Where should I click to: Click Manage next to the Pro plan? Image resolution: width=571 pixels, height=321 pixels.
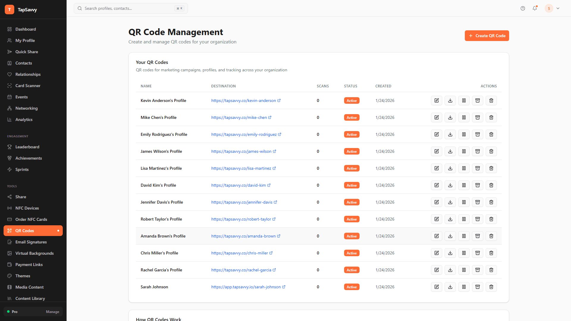point(52,312)
